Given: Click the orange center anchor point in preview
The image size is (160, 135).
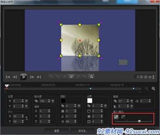Looking at the screenshot, I should coord(80,40).
